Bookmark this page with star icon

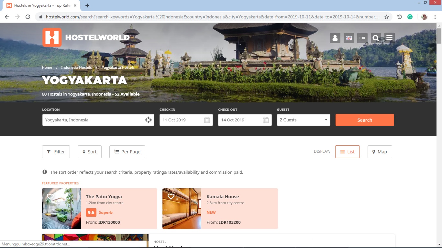tap(386, 17)
